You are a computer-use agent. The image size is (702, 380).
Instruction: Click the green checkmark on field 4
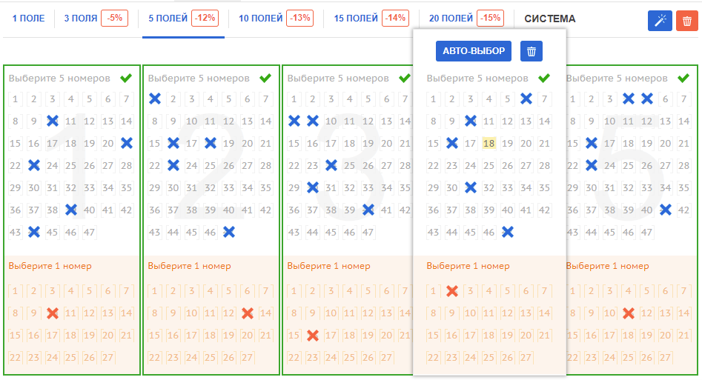(544, 79)
